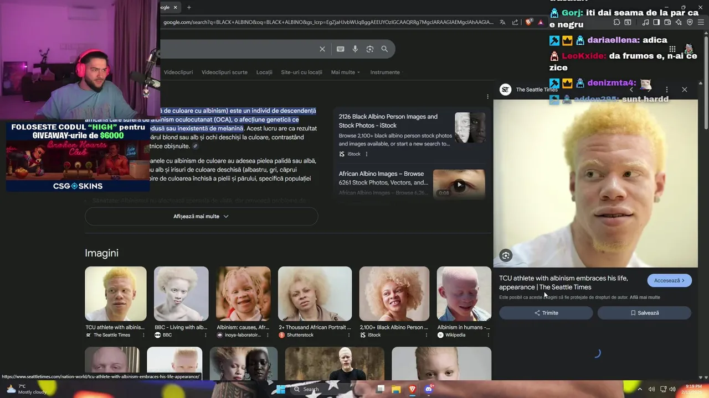Open the Windows Start menu
709x398 pixels.
point(281,389)
